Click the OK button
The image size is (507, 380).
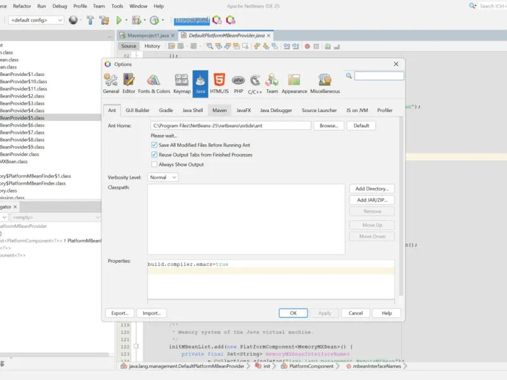pos(293,313)
